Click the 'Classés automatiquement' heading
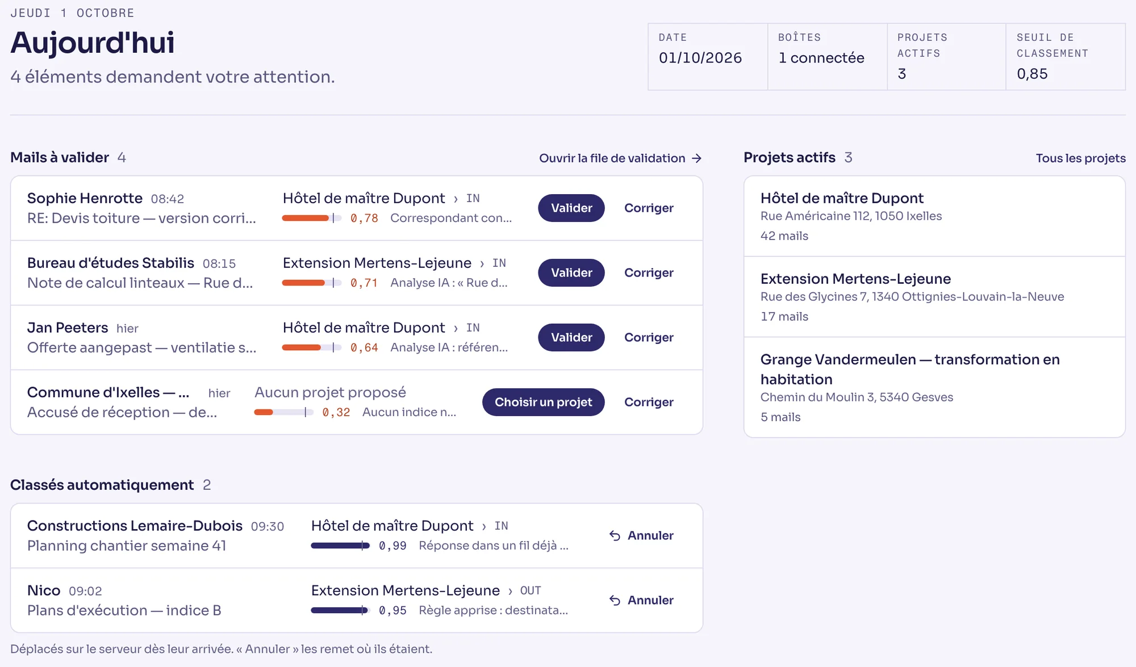The width and height of the screenshot is (1136, 667). pyautogui.click(x=102, y=485)
